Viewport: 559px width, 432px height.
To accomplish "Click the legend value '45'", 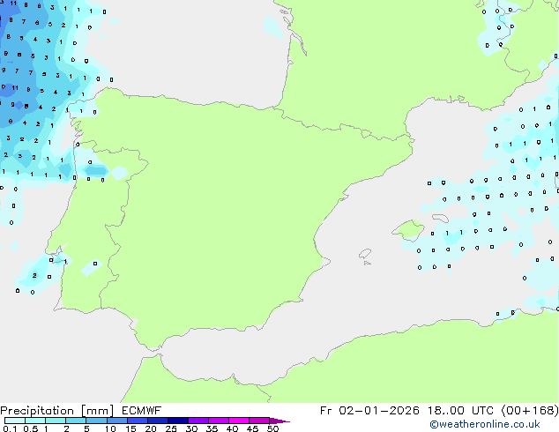I will click(252, 428).
